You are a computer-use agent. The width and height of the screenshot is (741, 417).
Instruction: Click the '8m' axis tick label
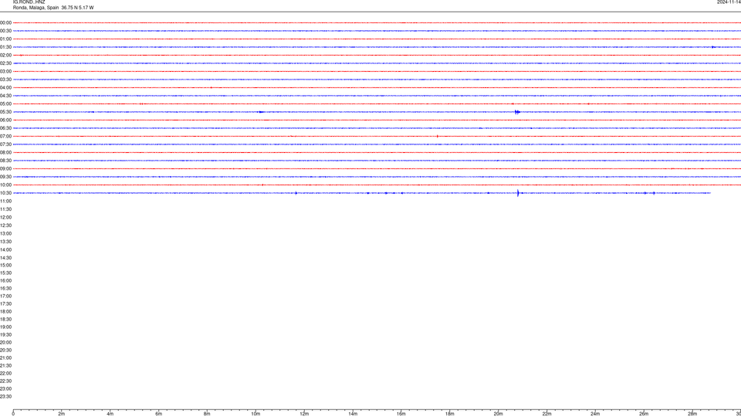click(x=207, y=414)
